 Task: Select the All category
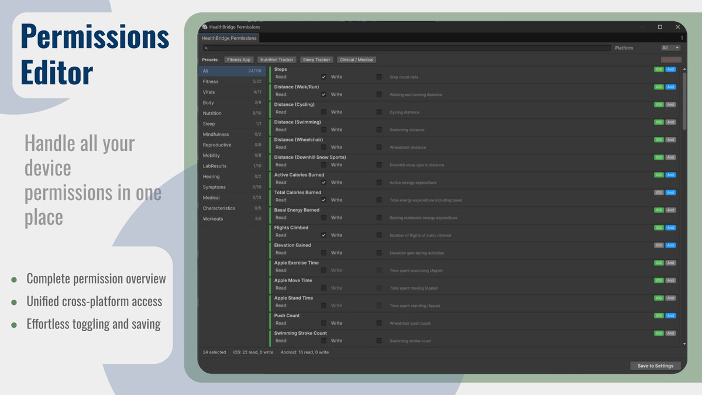232,71
